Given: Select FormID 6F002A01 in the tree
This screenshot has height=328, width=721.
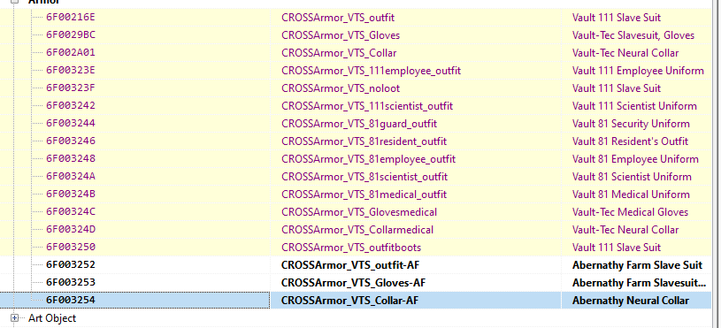Looking at the screenshot, I should pyautogui.click(x=71, y=53).
